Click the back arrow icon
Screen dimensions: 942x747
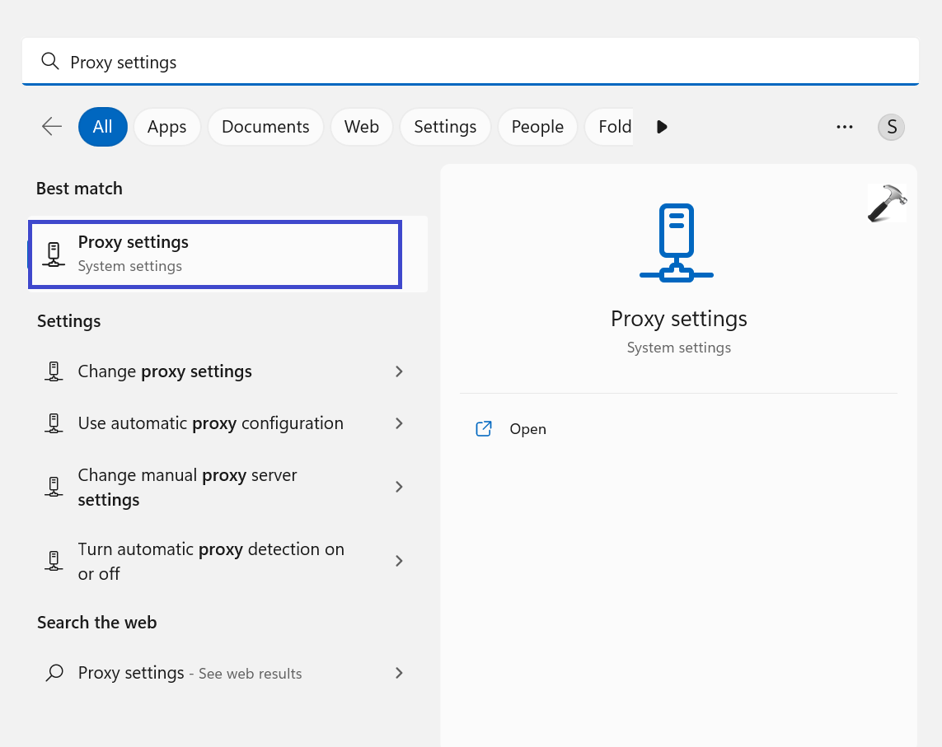52,126
